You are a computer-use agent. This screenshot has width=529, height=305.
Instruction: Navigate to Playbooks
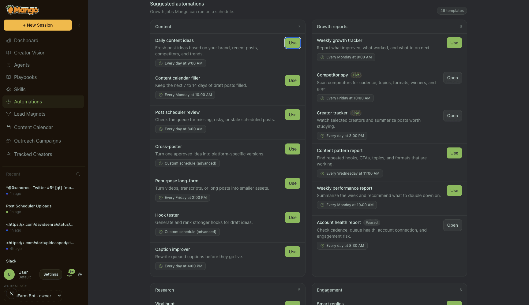43,77
